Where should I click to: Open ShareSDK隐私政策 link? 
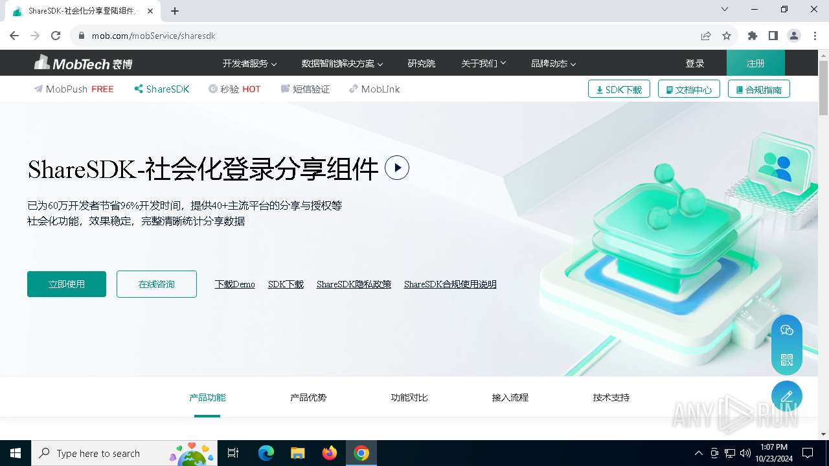click(x=354, y=285)
